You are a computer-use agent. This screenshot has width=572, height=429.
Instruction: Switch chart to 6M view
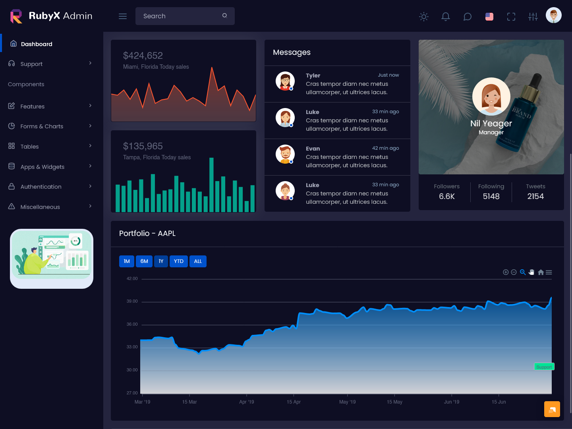point(144,261)
